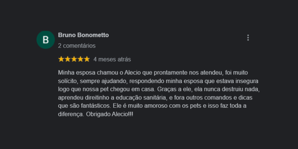Click the closing text 'Obrigado Alecio!!!'
This screenshot has height=149, width=298.
[x=110, y=114]
